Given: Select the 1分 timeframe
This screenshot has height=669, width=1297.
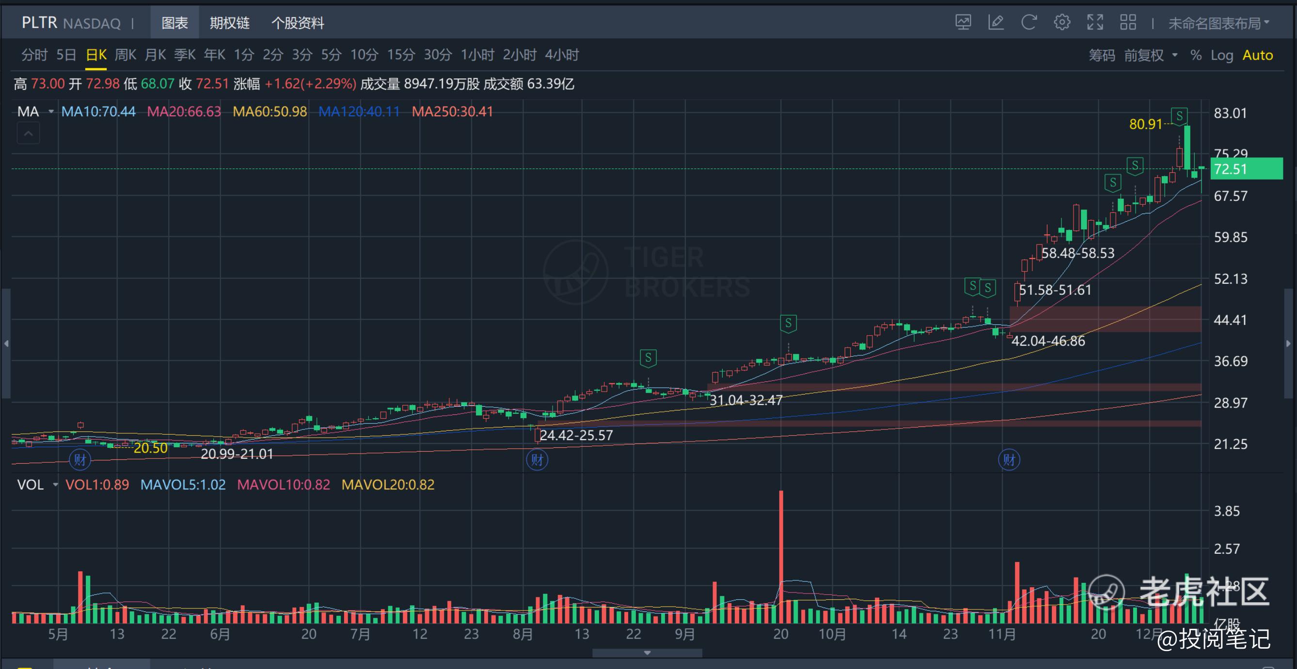Looking at the screenshot, I should click(x=244, y=55).
